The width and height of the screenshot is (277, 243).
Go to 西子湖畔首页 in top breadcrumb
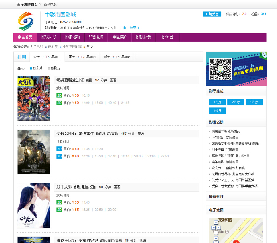point(27,4)
